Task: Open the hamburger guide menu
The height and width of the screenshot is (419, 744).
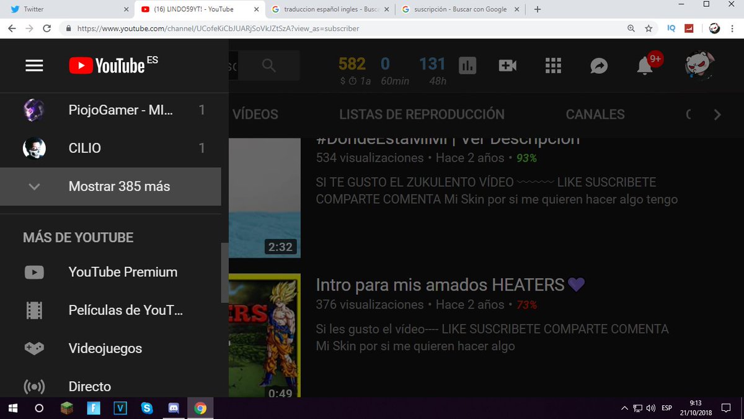Action: click(x=34, y=66)
